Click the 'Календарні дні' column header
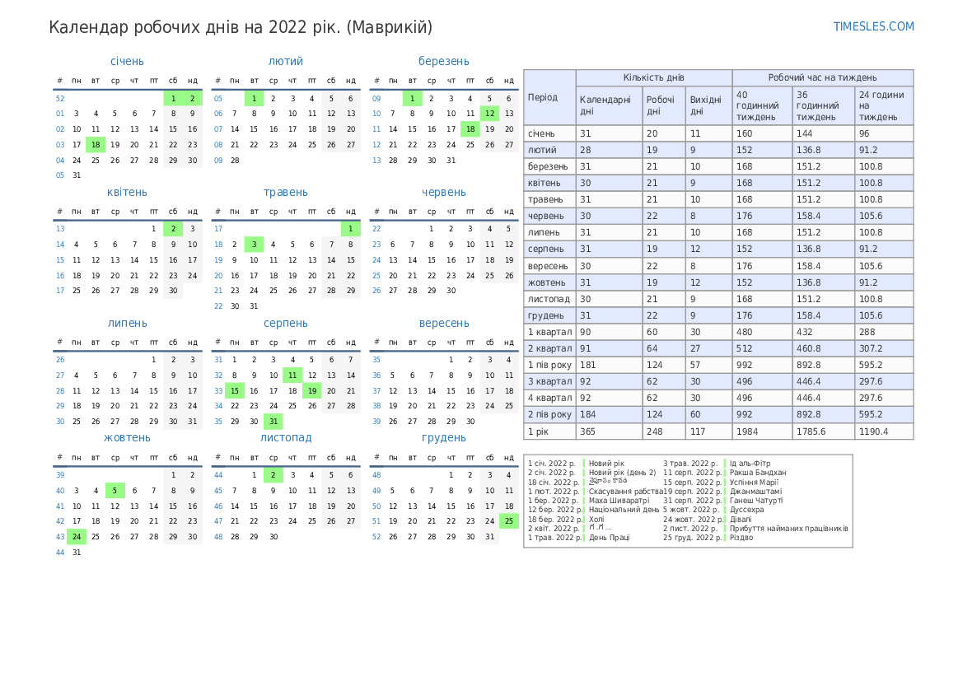This screenshot has width=963, height=681. click(609, 105)
